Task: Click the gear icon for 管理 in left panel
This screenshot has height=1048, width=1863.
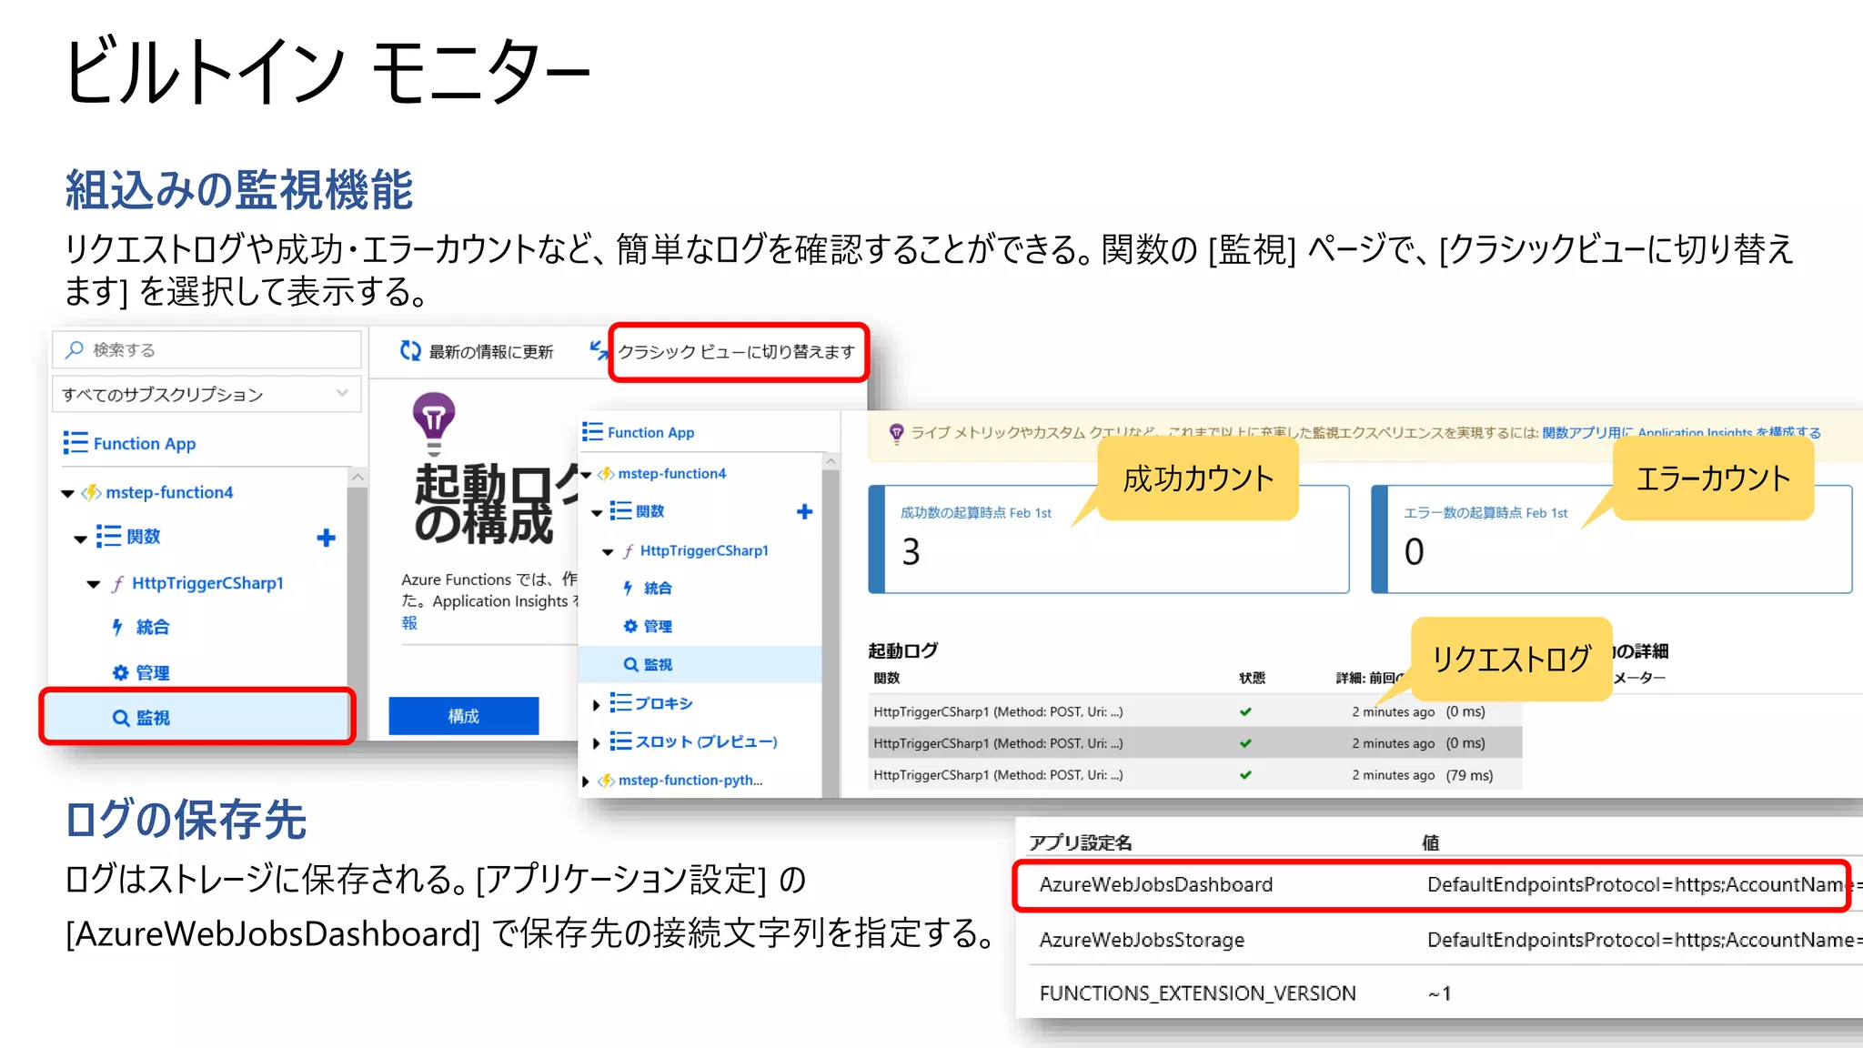Action: (120, 672)
